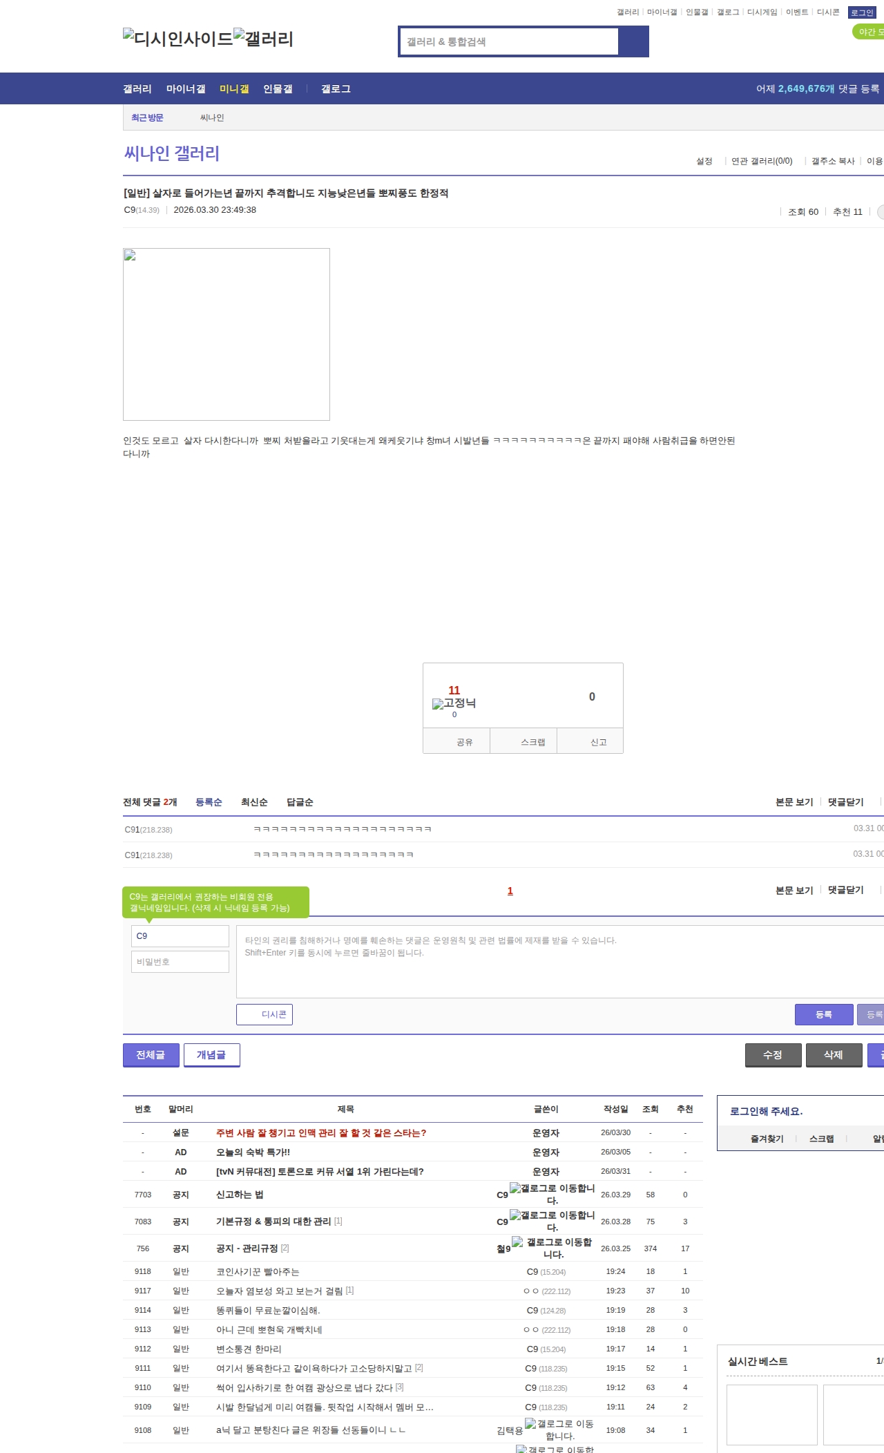Open survey post 주변 사람 잘 챙기고
884x1453 pixels.
[321, 1133]
